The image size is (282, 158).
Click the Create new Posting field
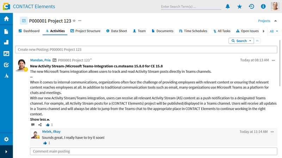click(146, 50)
